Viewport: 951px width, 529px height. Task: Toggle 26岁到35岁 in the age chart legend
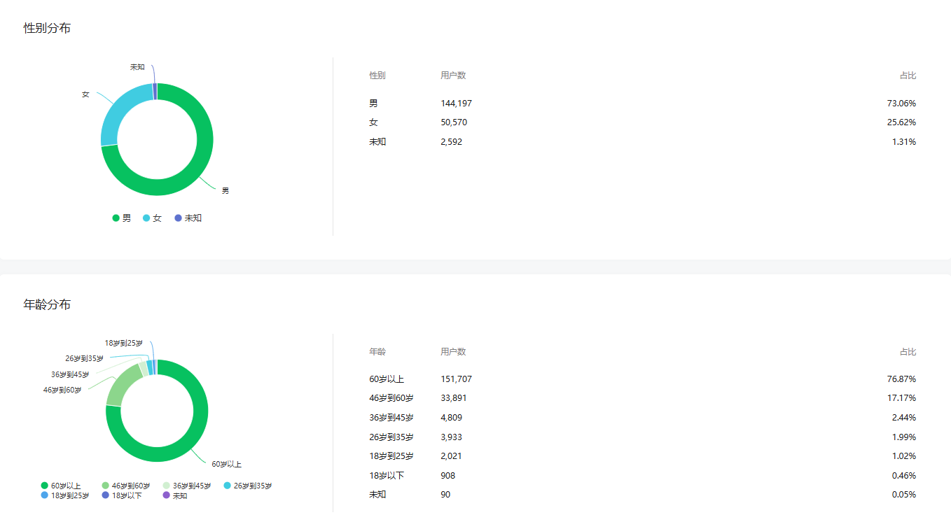247,486
